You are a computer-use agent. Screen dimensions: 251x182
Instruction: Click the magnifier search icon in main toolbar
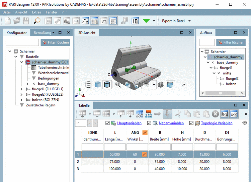(x=37, y=21)
